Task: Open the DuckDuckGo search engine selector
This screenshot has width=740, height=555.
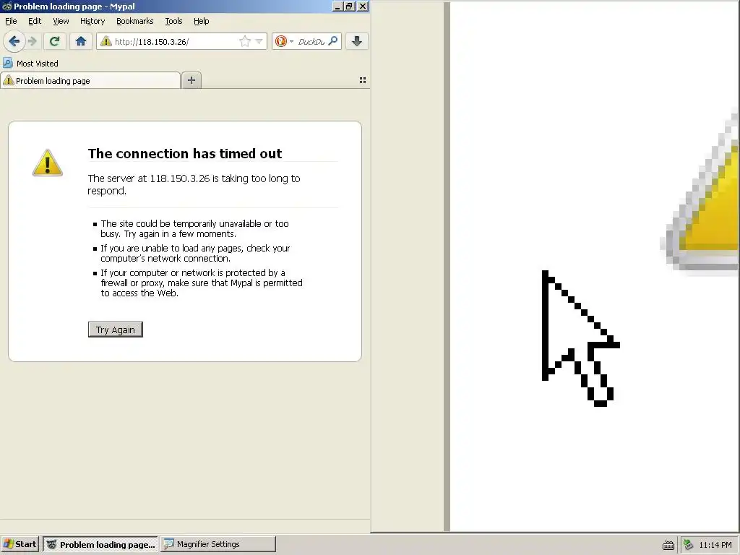Action: tap(284, 41)
